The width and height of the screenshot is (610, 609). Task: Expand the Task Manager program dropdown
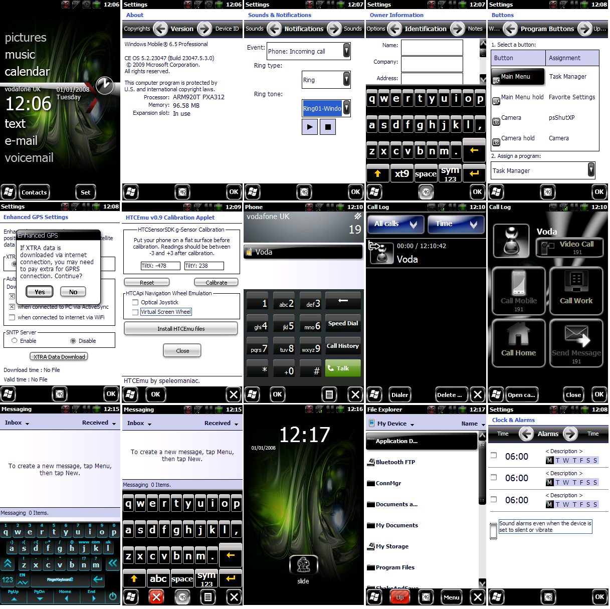(x=591, y=170)
